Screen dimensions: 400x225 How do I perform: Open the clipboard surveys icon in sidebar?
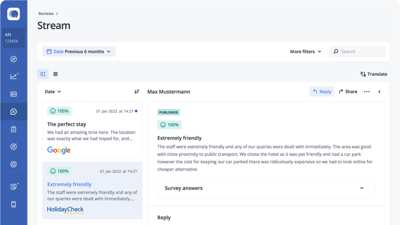(14, 129)
